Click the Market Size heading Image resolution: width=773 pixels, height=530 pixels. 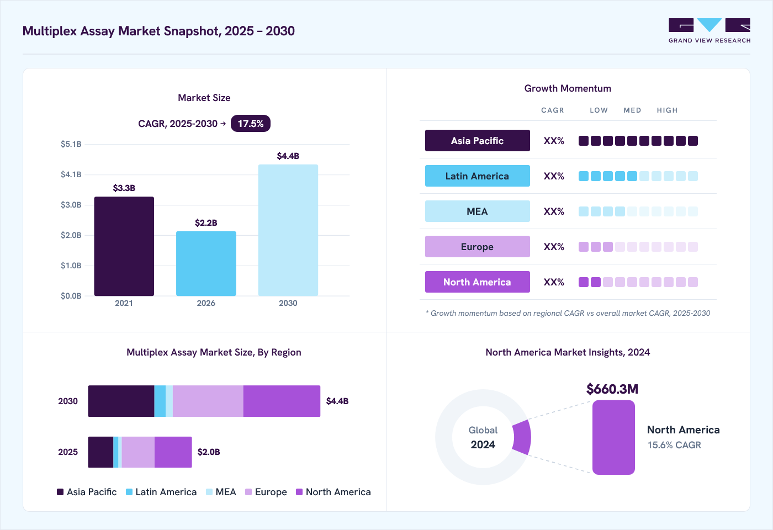tap(204, 98)
